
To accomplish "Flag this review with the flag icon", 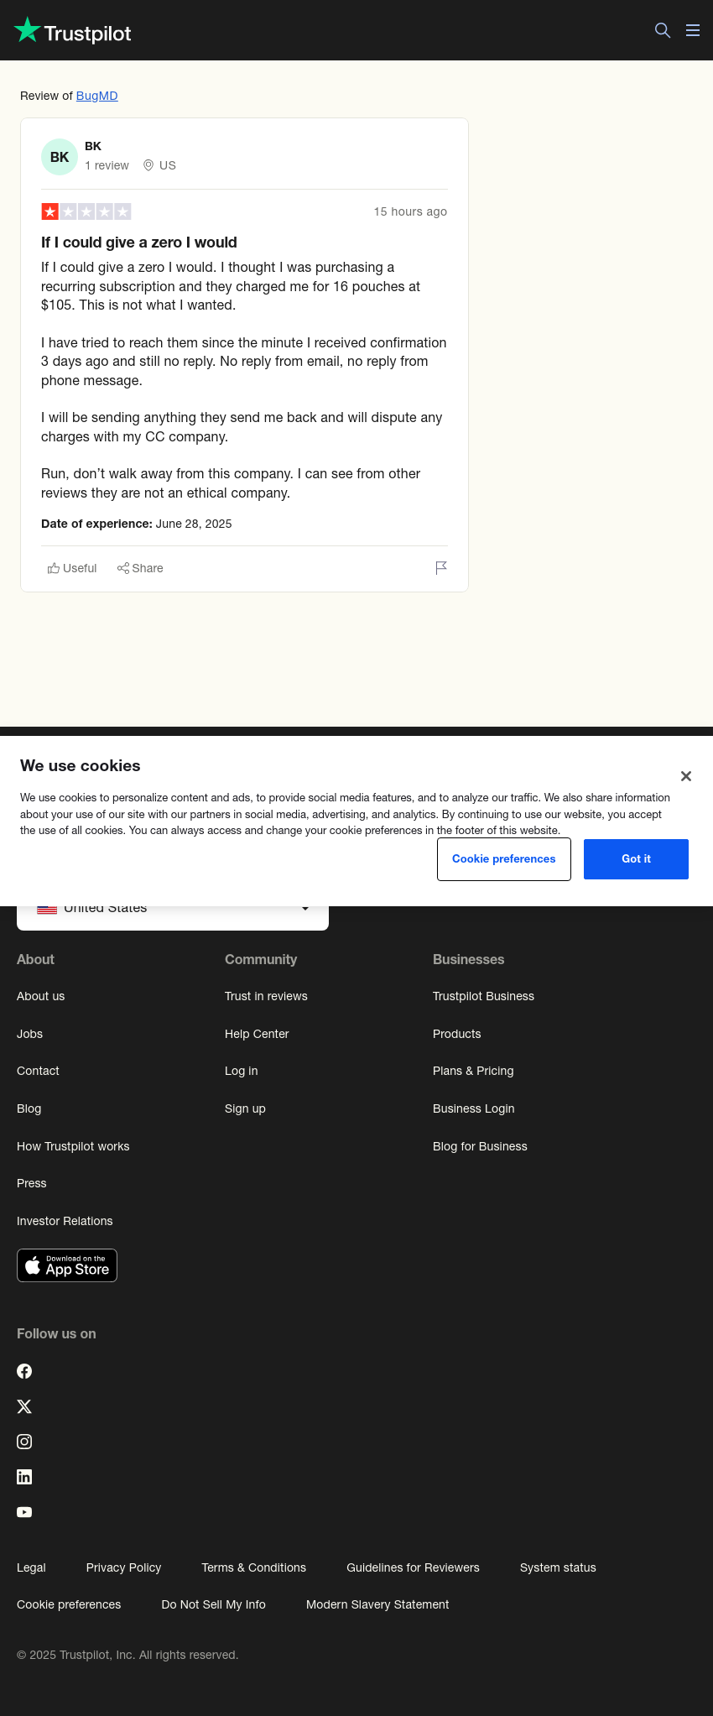I will click(x=441, y=568).
